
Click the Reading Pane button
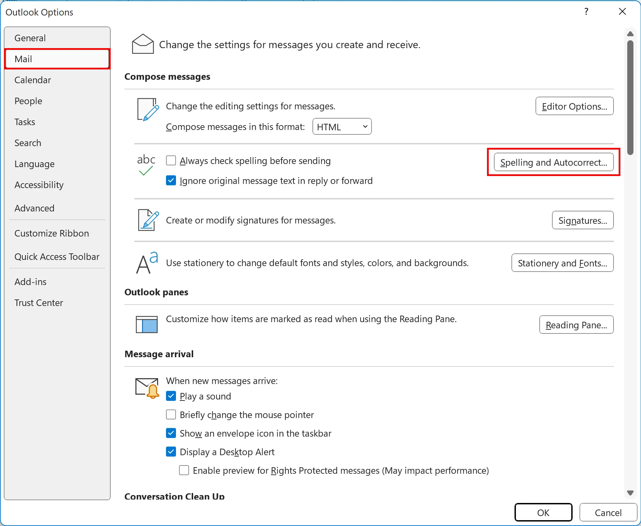(576, 325)
